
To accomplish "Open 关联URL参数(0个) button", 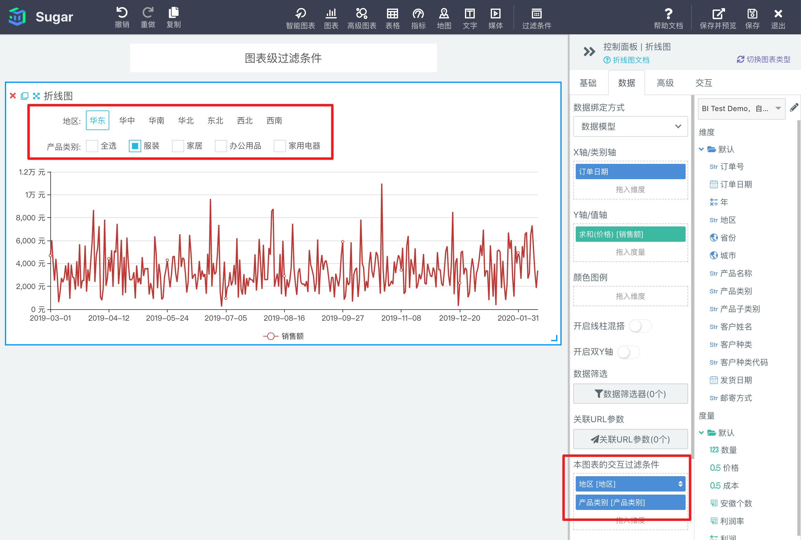I will pos(630,439).
